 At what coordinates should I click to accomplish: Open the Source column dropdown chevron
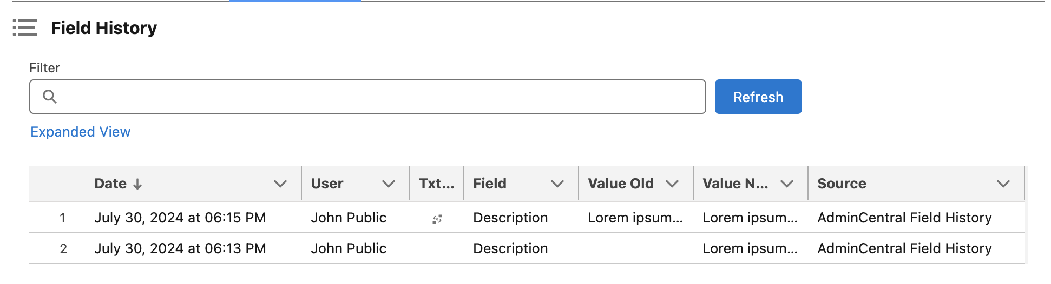[x=1003, y=184]
